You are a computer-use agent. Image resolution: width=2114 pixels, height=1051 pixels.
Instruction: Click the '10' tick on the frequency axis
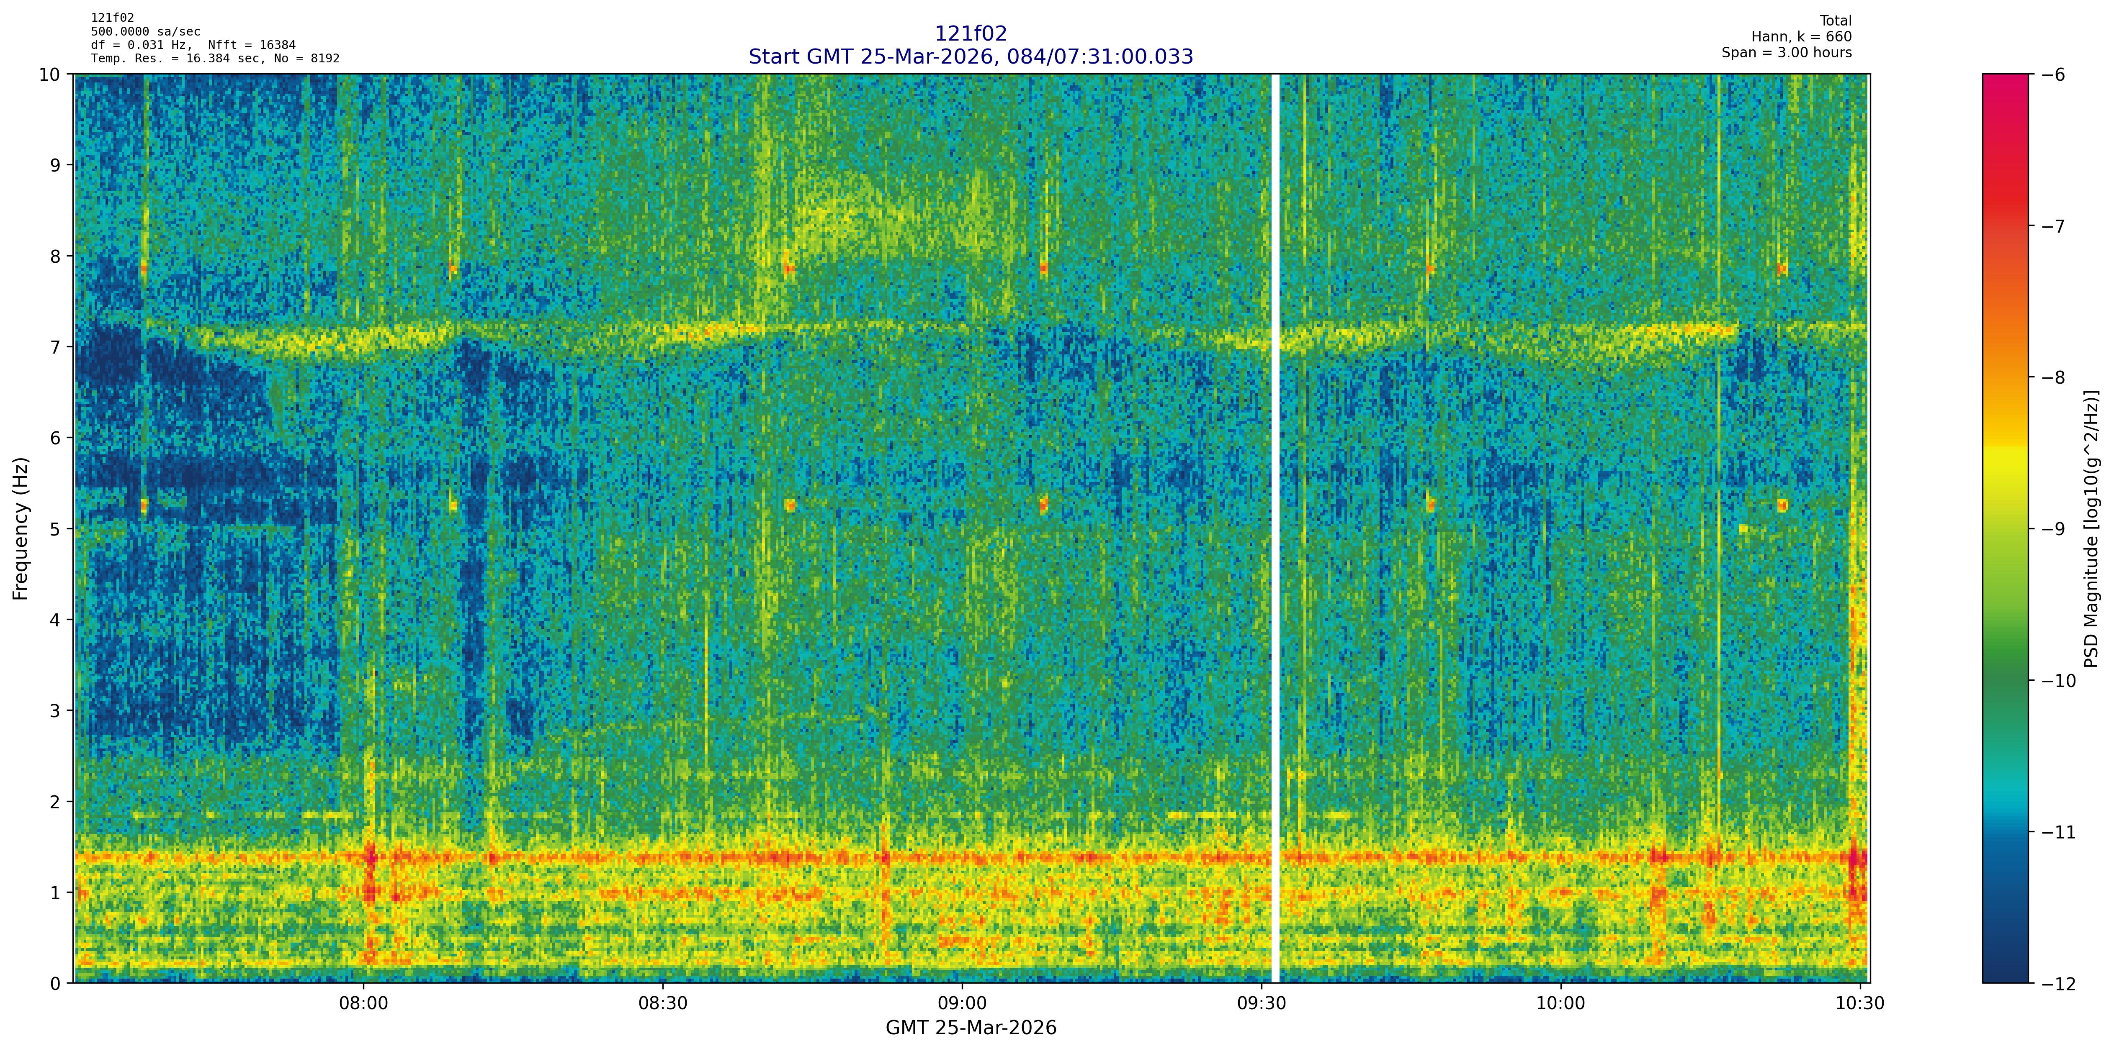(x=49, y=74)
